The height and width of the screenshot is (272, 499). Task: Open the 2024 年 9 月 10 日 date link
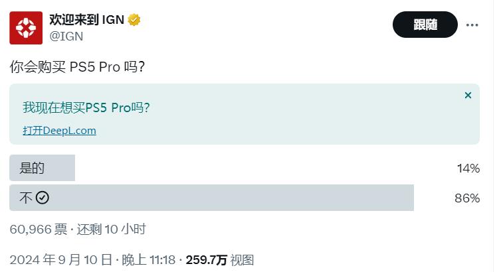pos(60,260)
